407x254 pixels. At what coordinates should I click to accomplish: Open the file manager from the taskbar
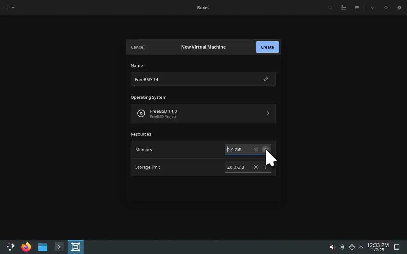[43, 247]
